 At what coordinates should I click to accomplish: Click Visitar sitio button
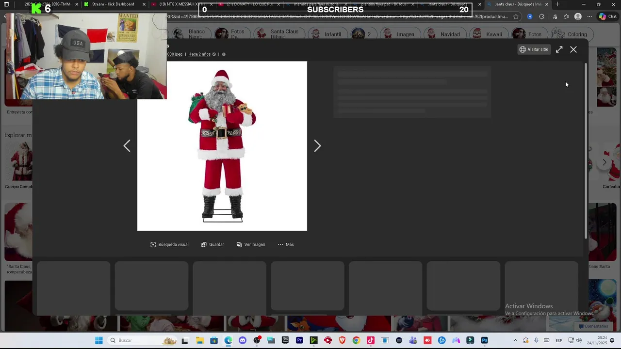pos(534,49)
